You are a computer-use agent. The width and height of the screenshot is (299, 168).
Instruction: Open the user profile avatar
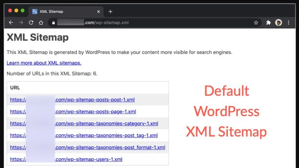tap(278, 23)
